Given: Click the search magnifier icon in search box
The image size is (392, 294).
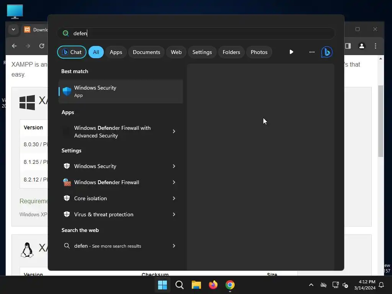Looking at the screenshot, I should click(x=66, y=33).
